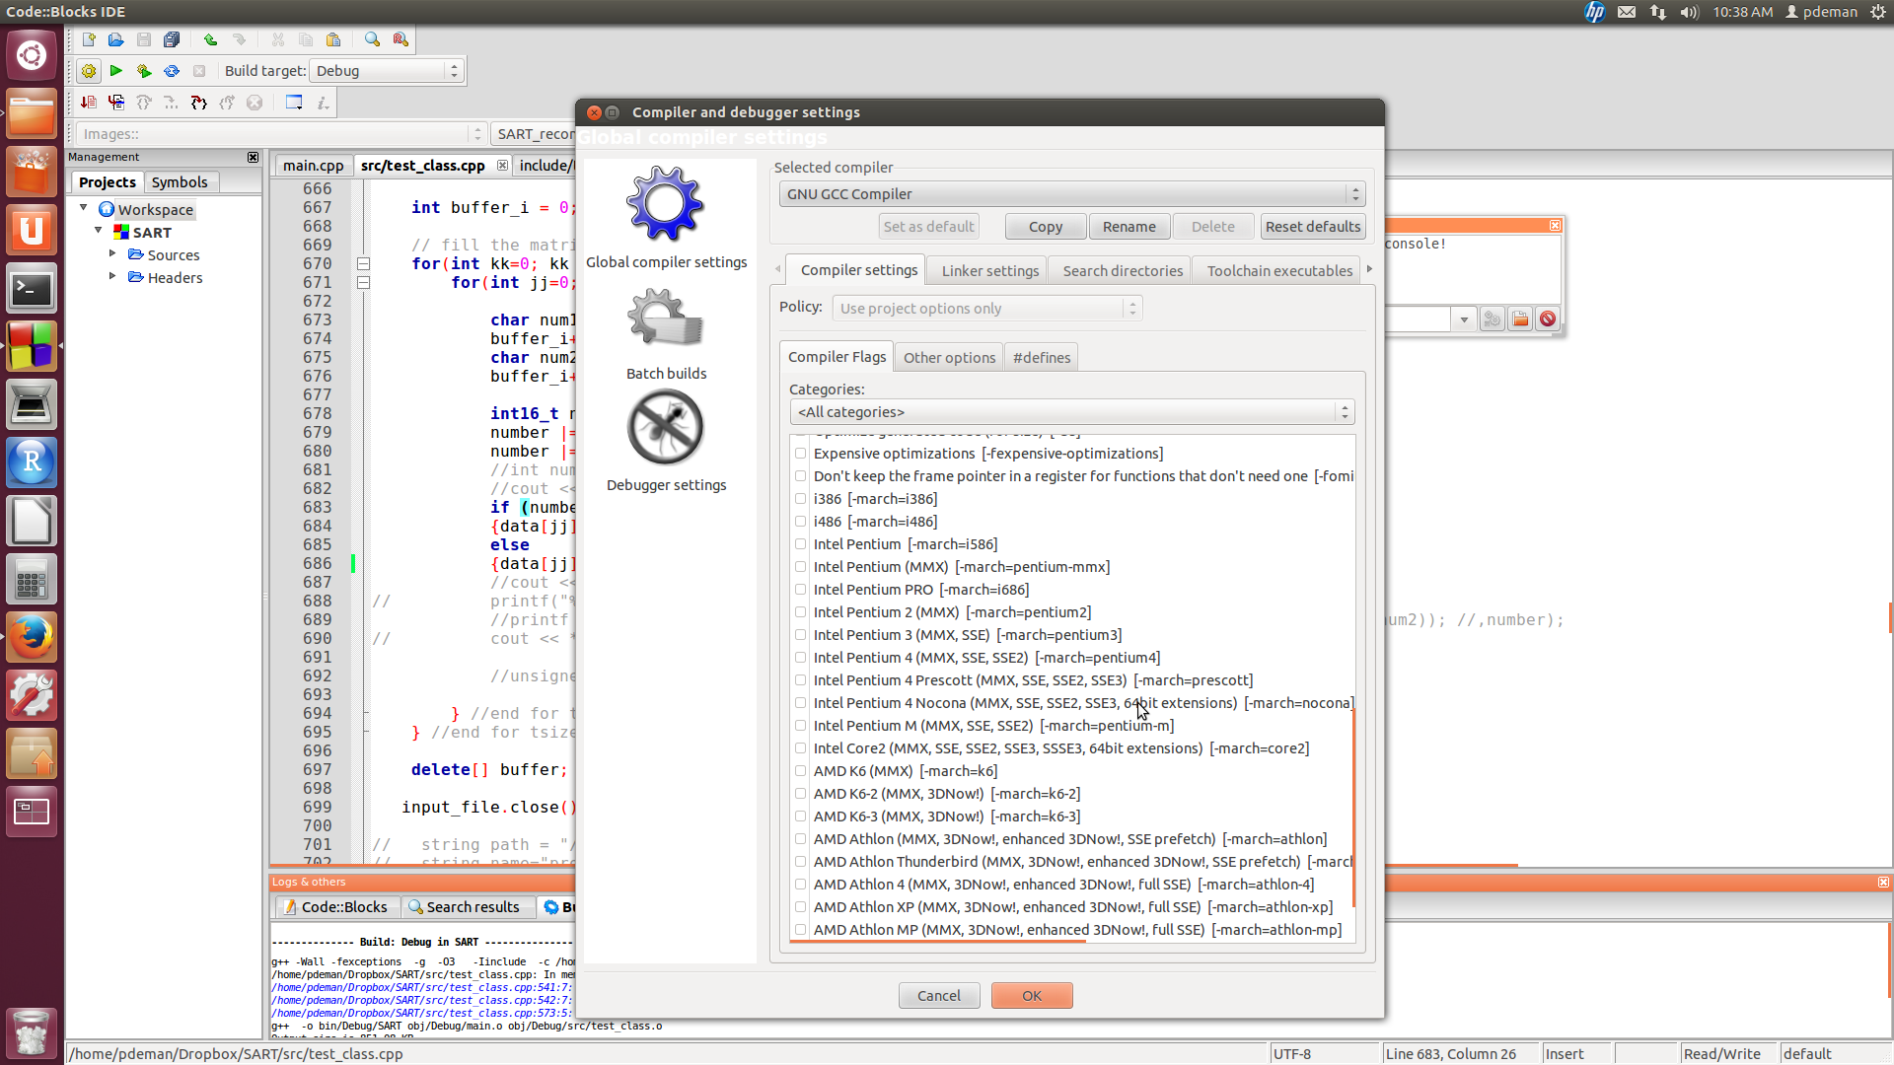The image size is (1894, 1065).
Task: Enable Intel Pentium -march=i586 flag
Action: tap(801, 544)
